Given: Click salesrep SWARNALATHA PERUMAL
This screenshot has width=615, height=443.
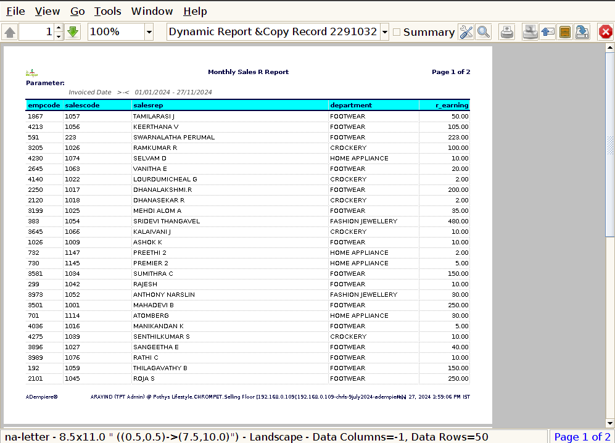Looking at the screenshot, I should 174,138.
